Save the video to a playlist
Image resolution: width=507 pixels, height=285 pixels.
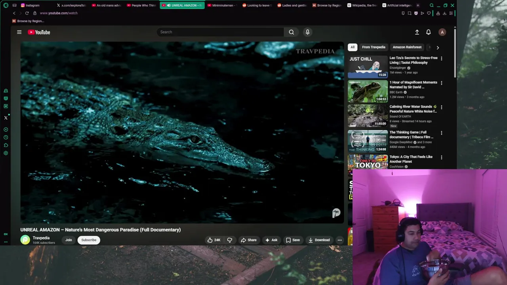293,240
